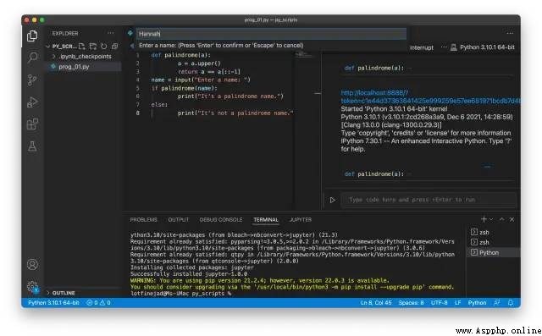
Task: Click the Manage gear icon
Action: click(32, 287)
